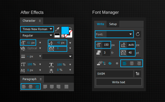Screen dimensions: 165x102
Task: Align text right in Paragraph panel
Action: 37,86
